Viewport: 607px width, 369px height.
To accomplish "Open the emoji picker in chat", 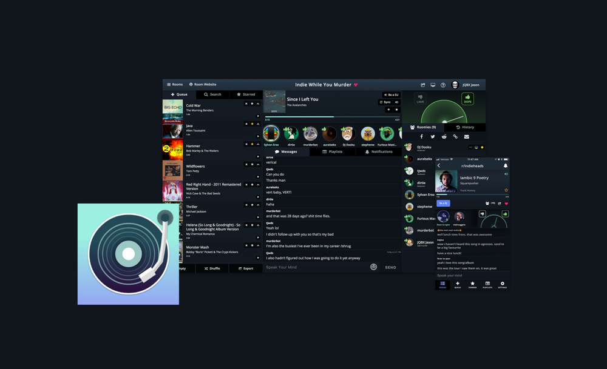I will pos(373,267).
